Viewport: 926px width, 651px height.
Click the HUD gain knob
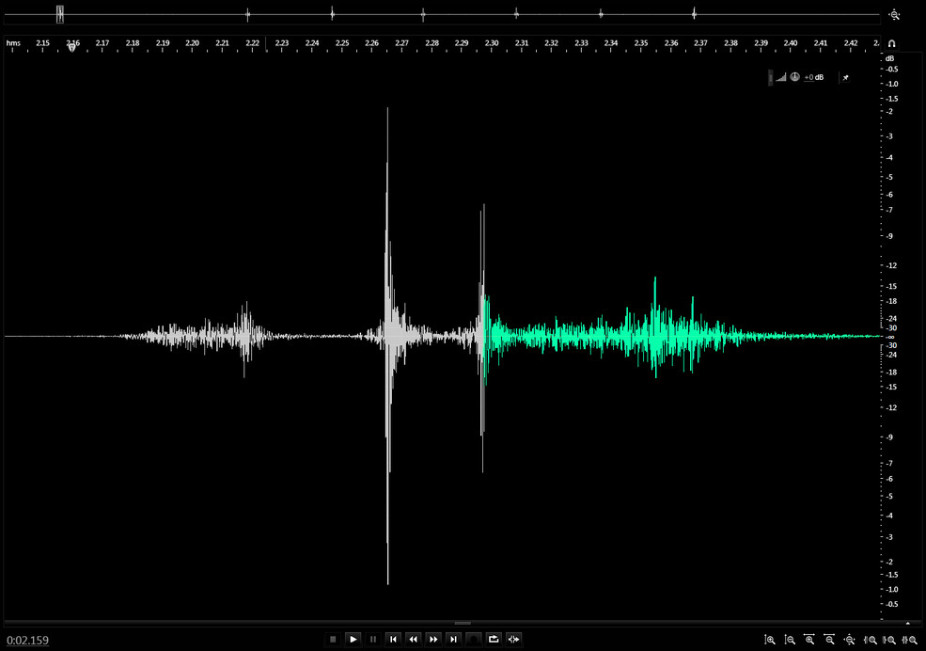(795, 77)
